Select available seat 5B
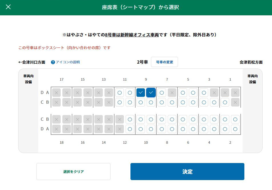Image resolution: width=272 pixels, height=190 pixels. pyautogui.click(x=193, y=102)
